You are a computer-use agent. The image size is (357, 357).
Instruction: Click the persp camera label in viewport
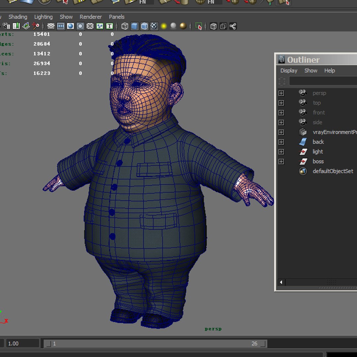click(x=213, y=329)
